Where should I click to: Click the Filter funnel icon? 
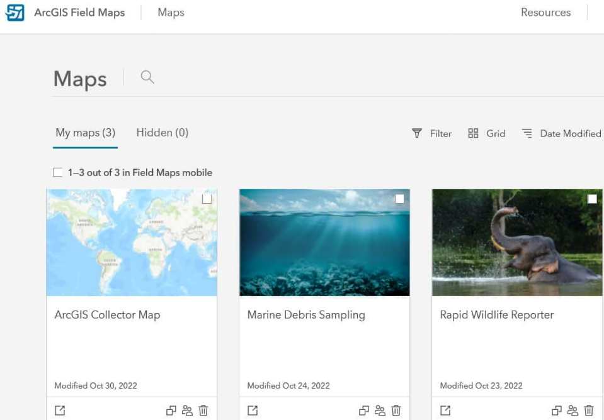click(x=417, y=133)
